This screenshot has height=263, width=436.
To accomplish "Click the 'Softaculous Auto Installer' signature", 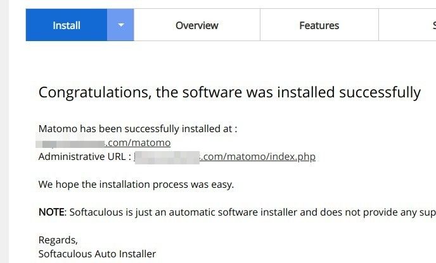I will 97,254.
